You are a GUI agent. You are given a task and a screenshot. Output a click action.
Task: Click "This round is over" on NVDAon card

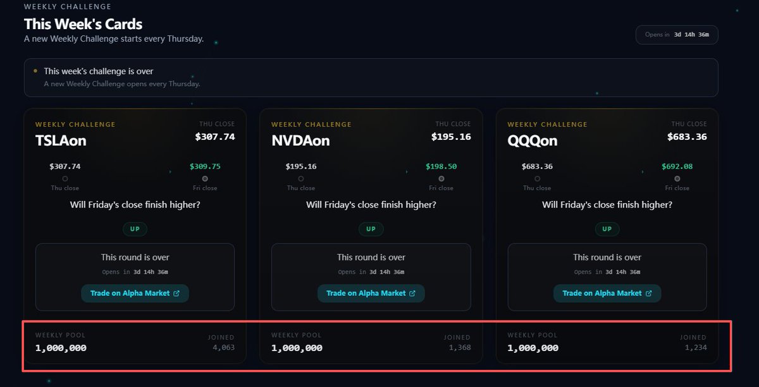click(x=371, y=257)
